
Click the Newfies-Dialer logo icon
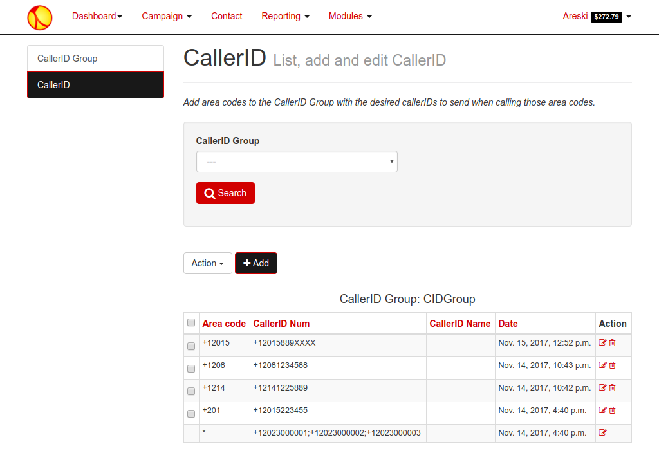click(40, 17)
